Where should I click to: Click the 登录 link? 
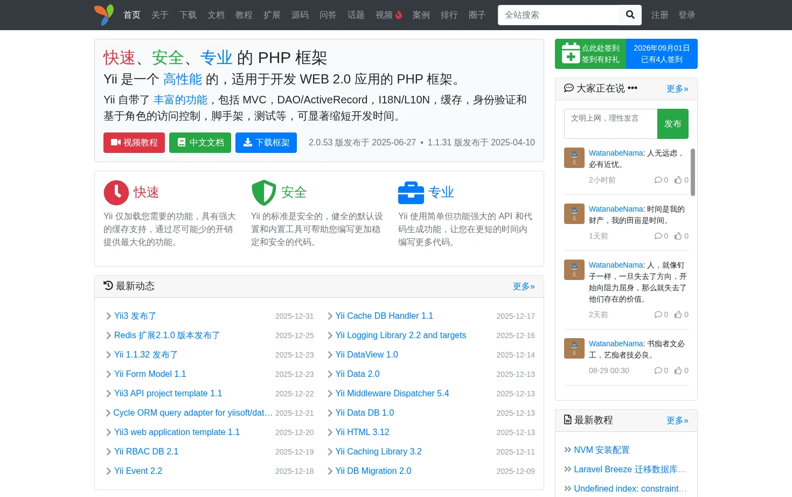(x=687, y=15)
